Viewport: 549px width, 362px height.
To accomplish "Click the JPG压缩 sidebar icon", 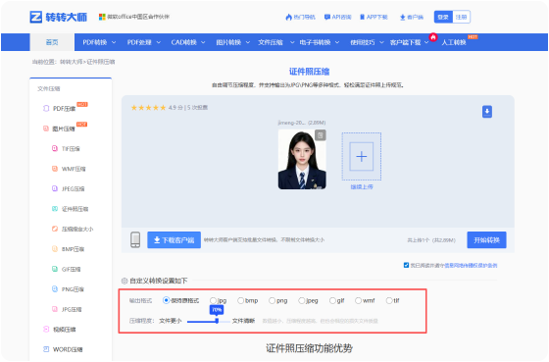I will (x=55, y=309).
